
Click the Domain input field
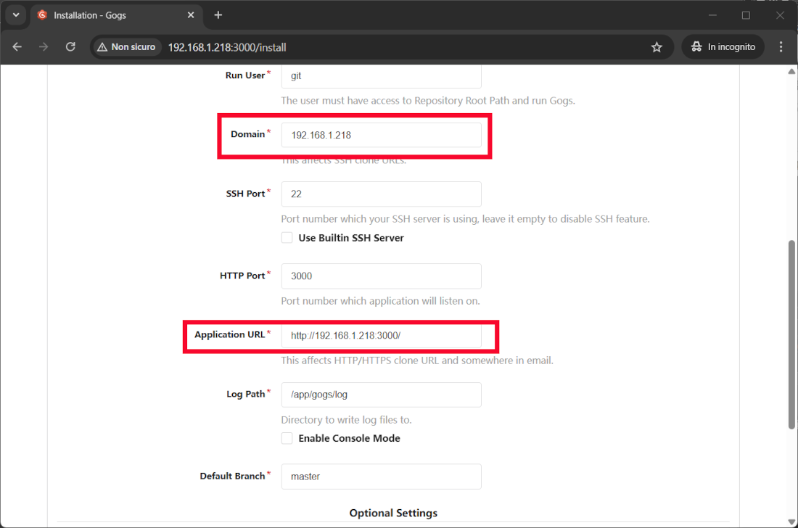click(x=381, y=135)
